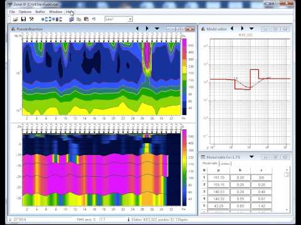Click the undo arrow icon in toolbar
Viewport: 301px width, 225px height.
93,19
